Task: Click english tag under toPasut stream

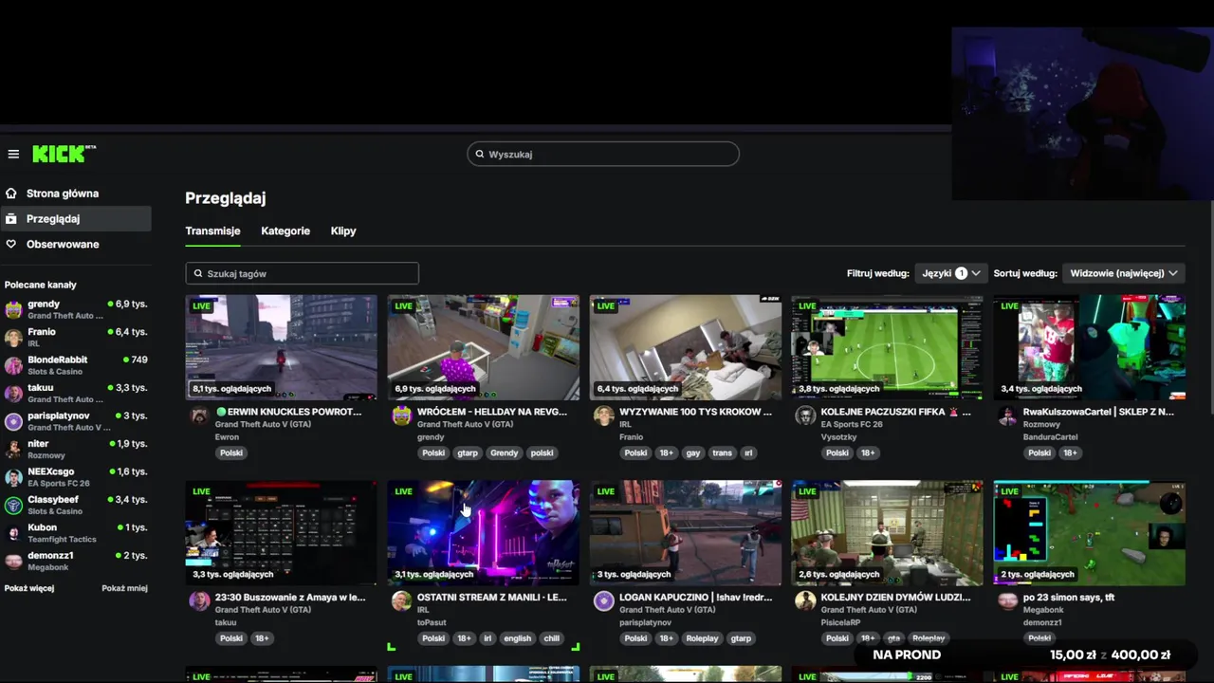Action: (518, 638)
